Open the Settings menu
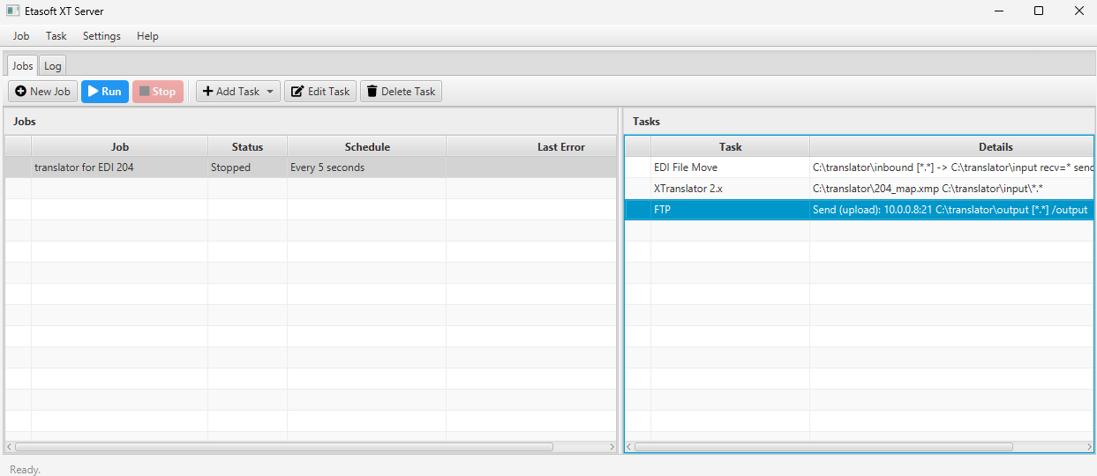Viewport: 1097px width, 476px height. tap(101, 36)
